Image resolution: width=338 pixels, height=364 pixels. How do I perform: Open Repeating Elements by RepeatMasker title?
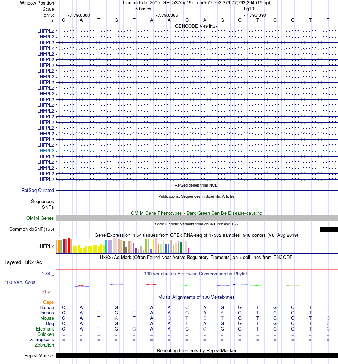tap(196, 350)
